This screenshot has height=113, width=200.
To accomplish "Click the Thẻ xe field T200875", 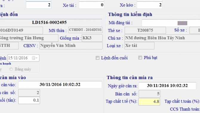I will pyautogui.click(x=145, y=30).
